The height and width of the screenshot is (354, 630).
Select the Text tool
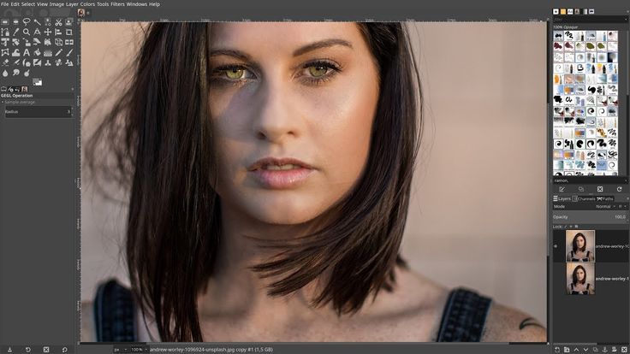point(27,52)
